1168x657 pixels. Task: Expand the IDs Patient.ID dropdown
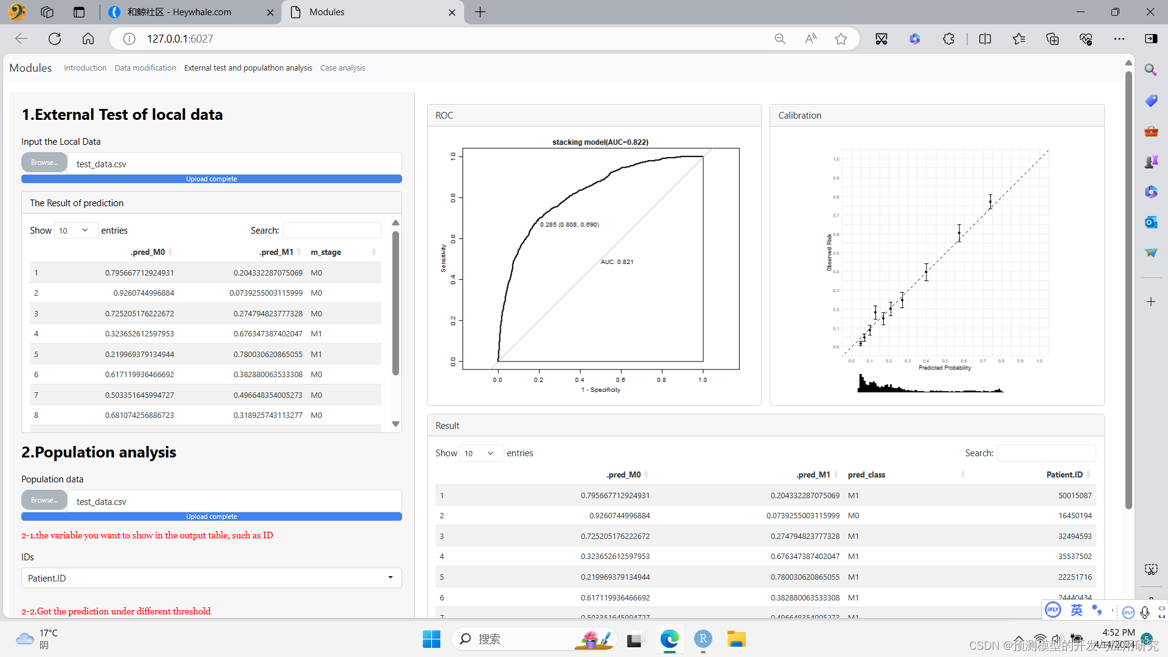pos(211,578)
